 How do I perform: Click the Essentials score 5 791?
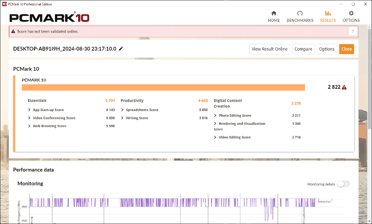[110, 101]
